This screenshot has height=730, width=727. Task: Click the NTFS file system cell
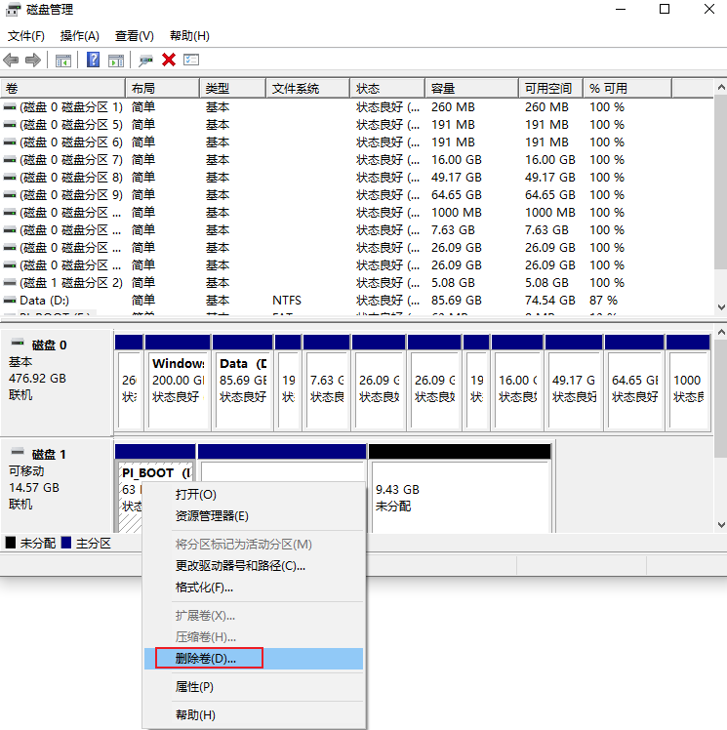tap(287, 301)
